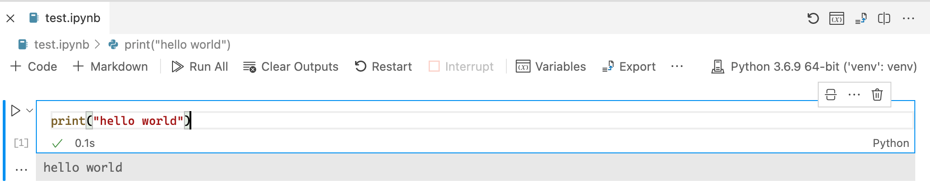930x191 pixels.
Task: Click the Split Cell icon in the cell toolbar
Action: coord(831,95)
